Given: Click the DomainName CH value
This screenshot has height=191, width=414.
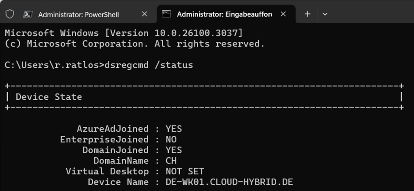Looking at the screenshot, I should pos(171,161).
